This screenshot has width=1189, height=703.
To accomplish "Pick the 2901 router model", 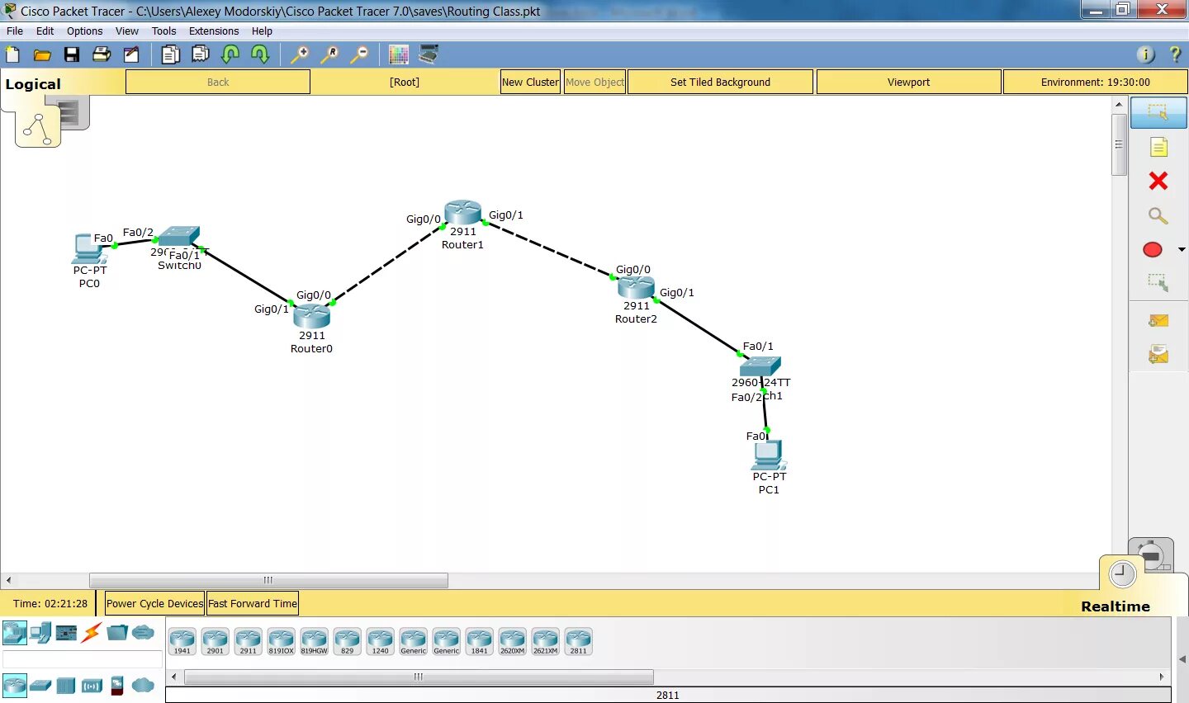I will click(x=215, y=641).
